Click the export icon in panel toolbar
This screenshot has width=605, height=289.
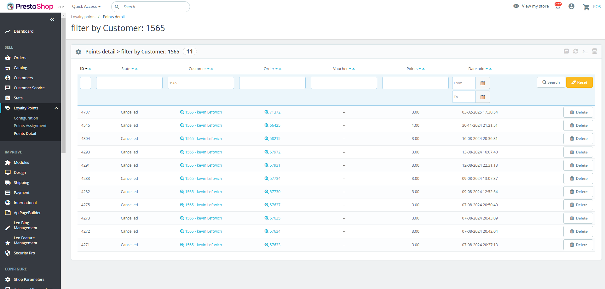pos(566,51)
